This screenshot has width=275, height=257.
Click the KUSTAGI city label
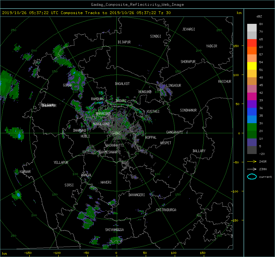[x=153, y=112]
